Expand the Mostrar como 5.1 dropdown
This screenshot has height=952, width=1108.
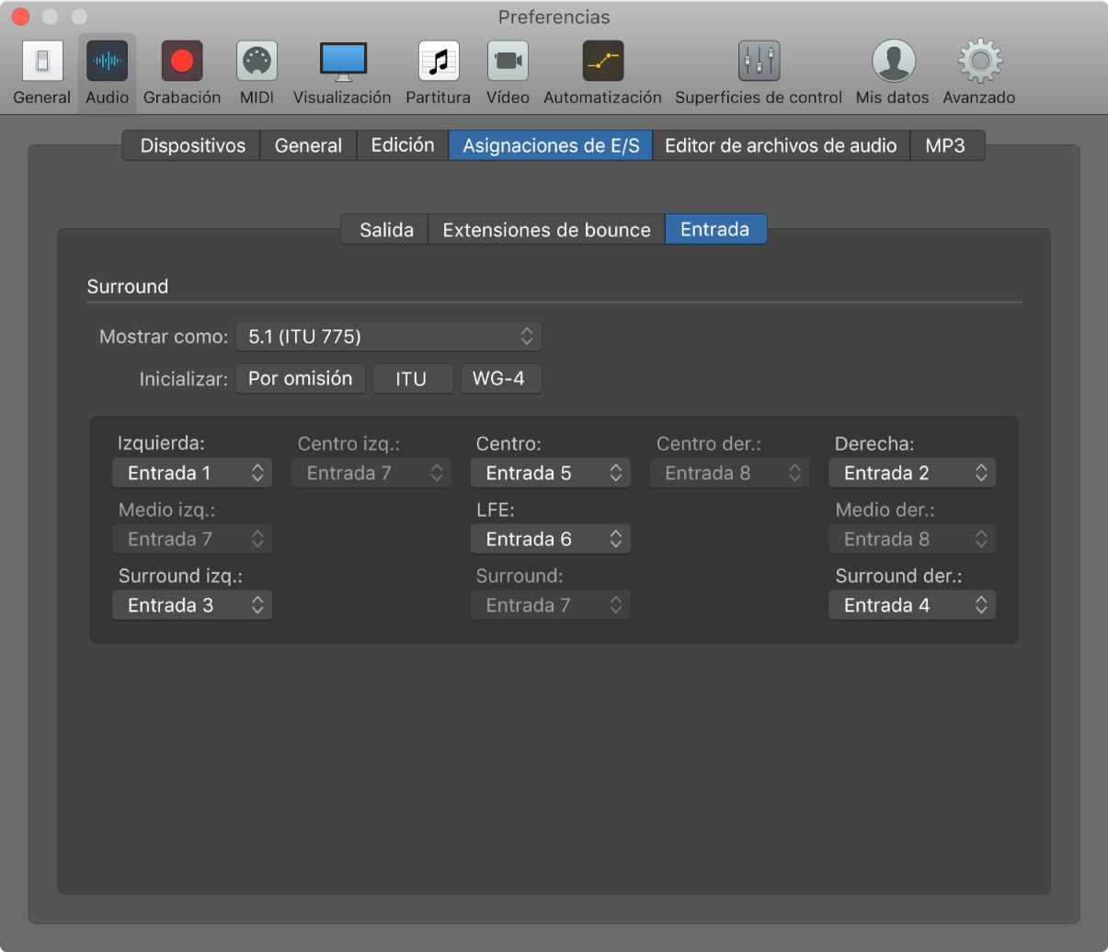(x=389, y=337)
